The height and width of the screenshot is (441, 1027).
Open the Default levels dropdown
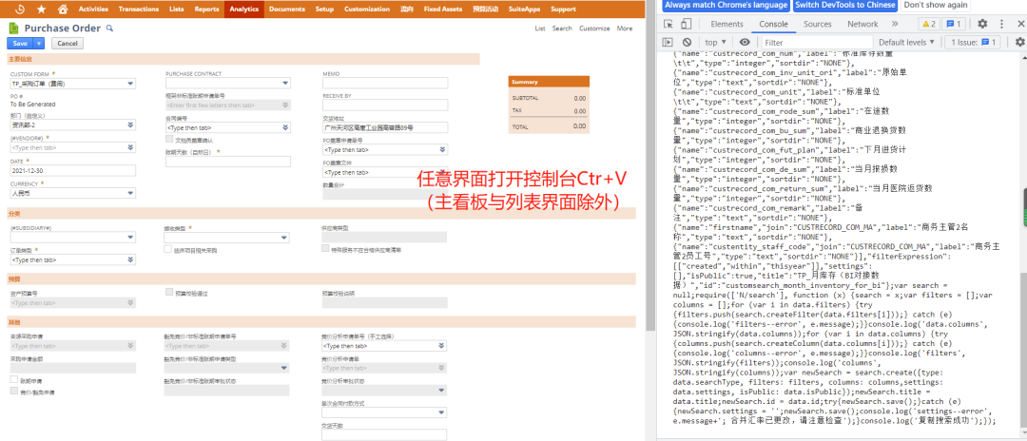click(x=906, y=42)
